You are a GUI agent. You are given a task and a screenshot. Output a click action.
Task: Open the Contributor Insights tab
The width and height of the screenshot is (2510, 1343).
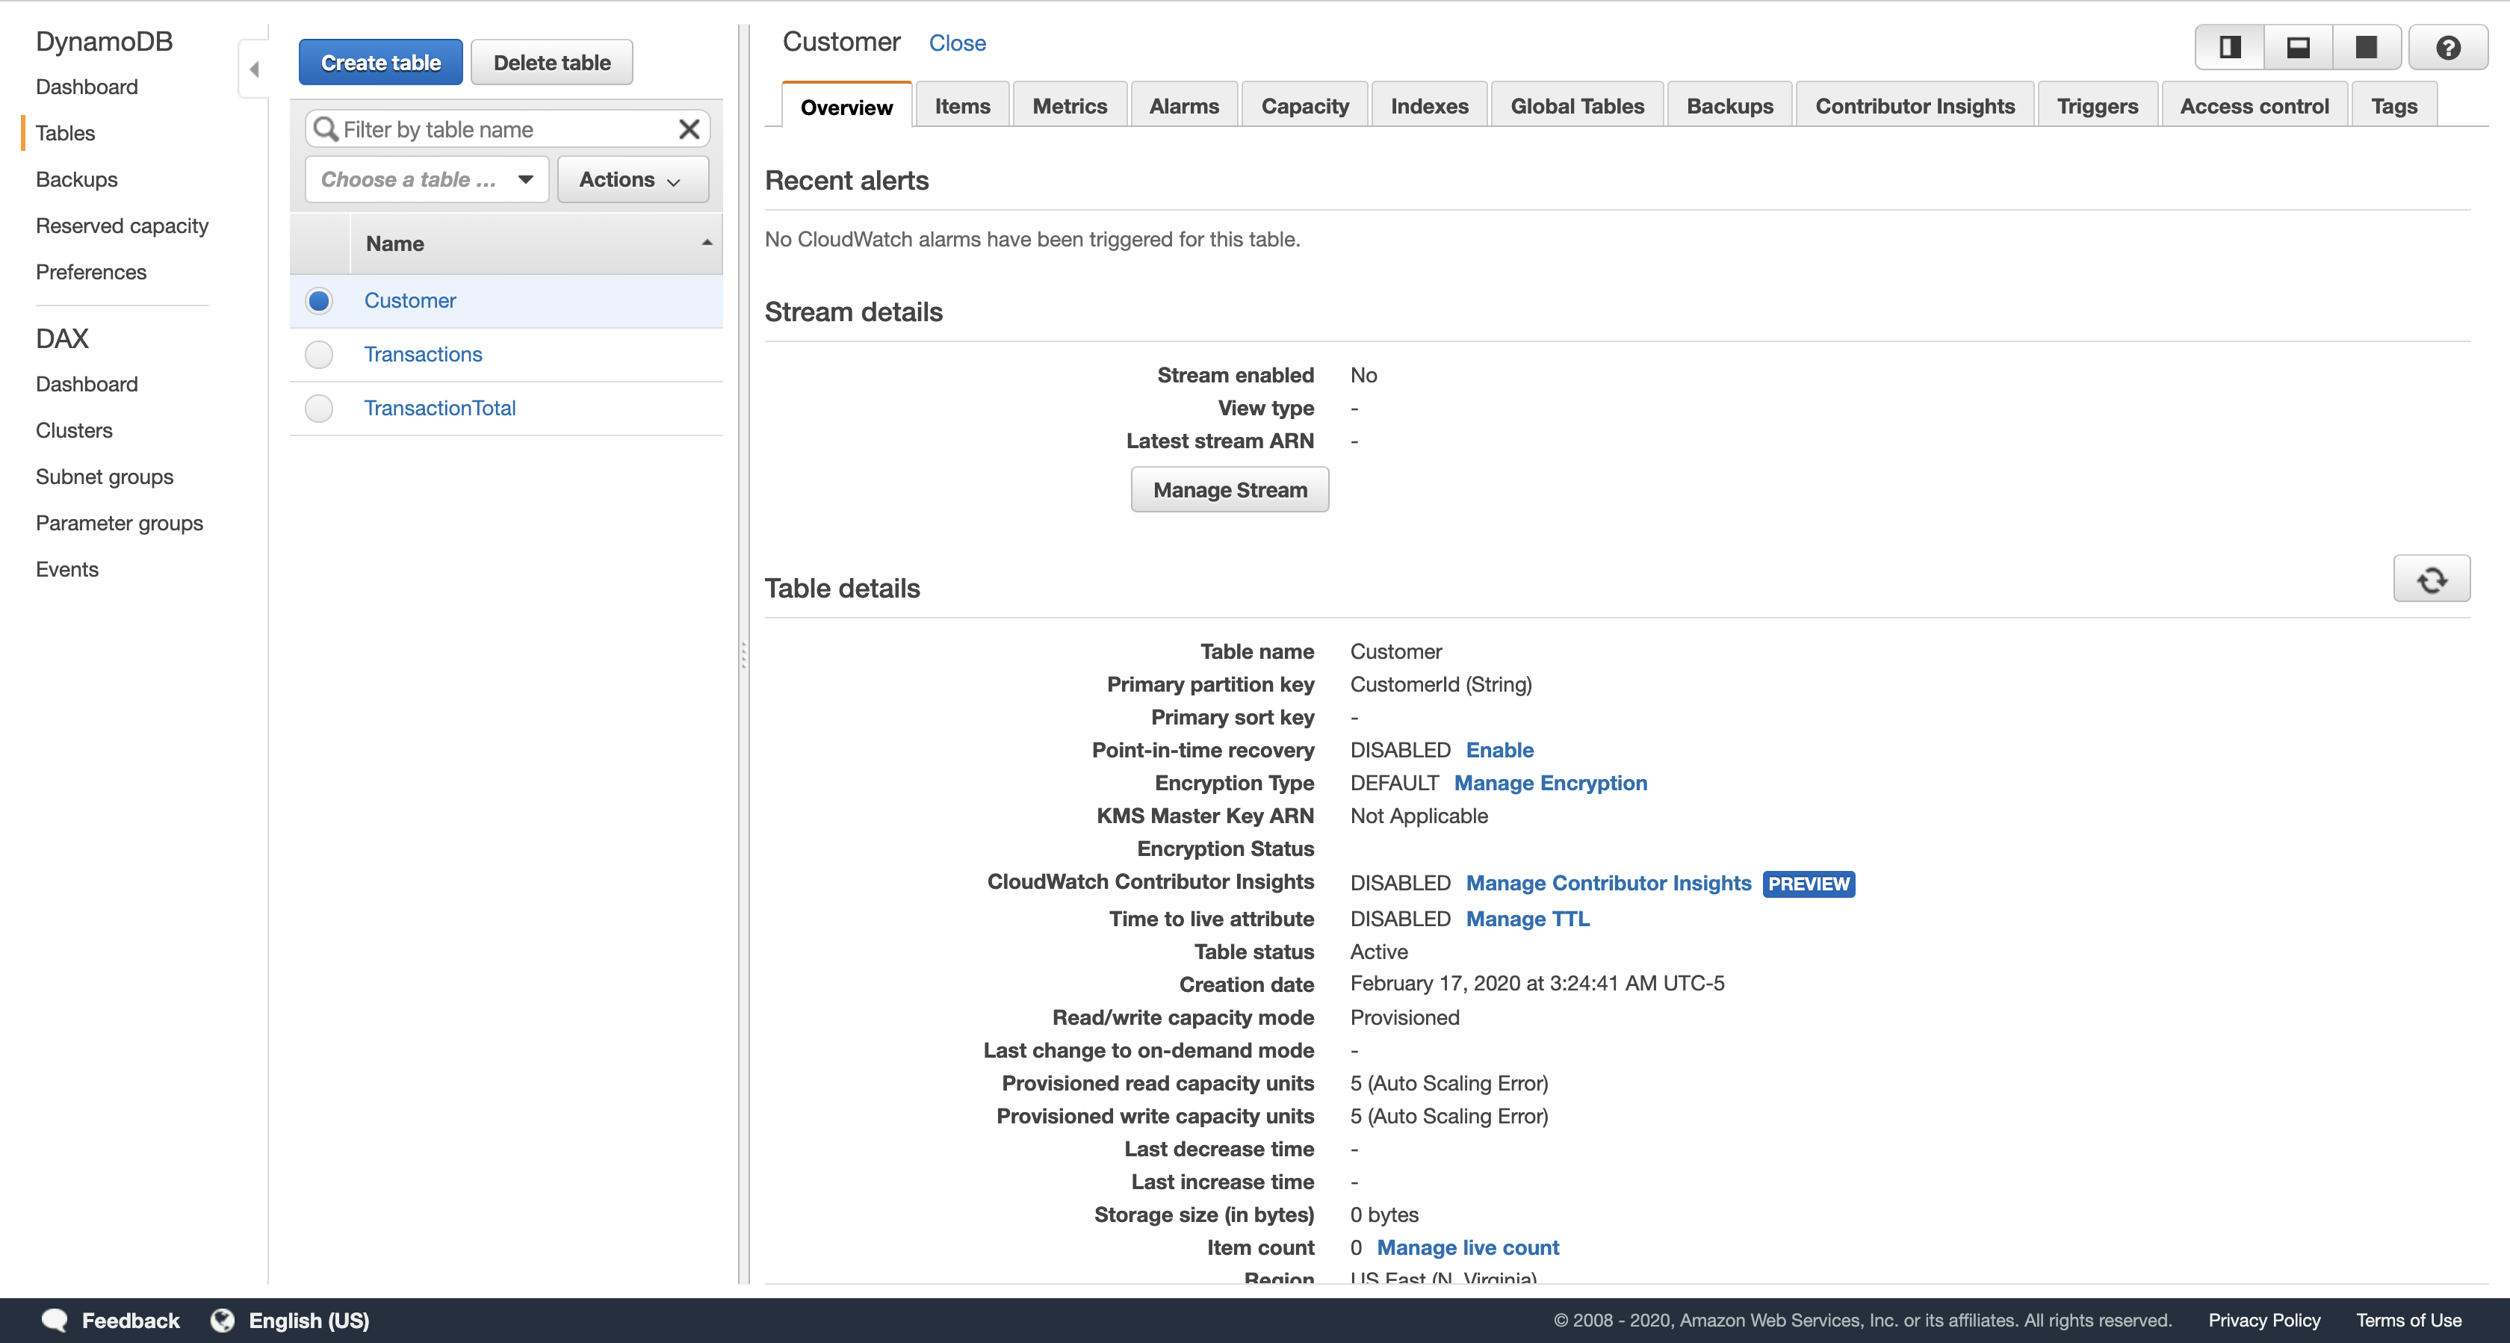1914,106
